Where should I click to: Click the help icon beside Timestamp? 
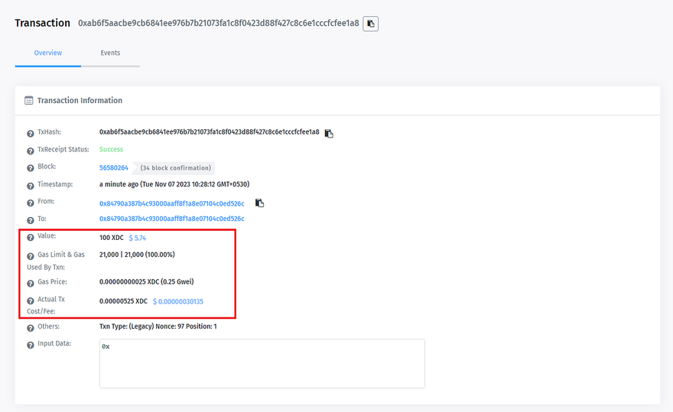pos(31,186)
